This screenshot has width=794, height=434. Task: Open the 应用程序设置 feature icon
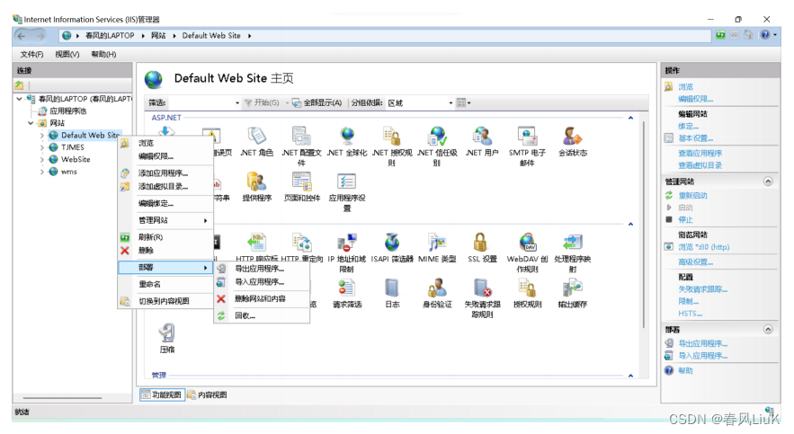pos(347,191)
